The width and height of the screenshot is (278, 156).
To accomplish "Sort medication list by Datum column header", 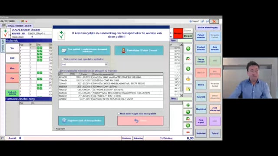I will click(x=86, y=74).
